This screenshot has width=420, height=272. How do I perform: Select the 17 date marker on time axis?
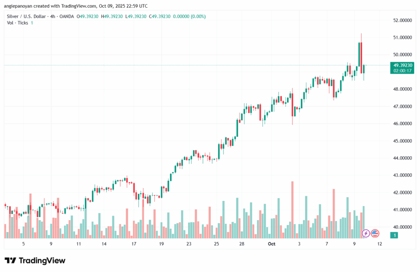[134, 244]
